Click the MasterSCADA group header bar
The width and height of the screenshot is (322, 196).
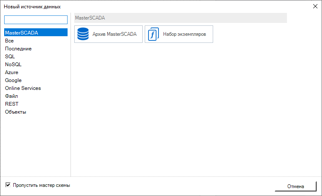click(x=181, y=18)
